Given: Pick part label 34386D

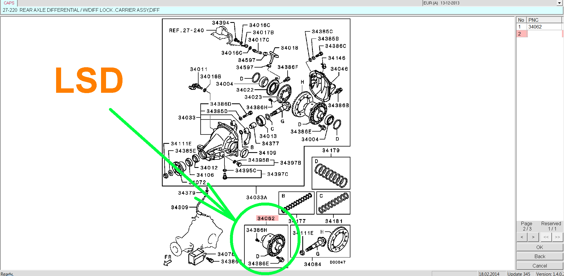Looking at the screenshot, I should point(221,104).
